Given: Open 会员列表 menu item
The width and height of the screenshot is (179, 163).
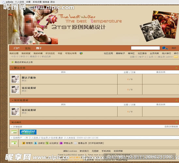Looking at the screenshot, I should click(154, 53).
